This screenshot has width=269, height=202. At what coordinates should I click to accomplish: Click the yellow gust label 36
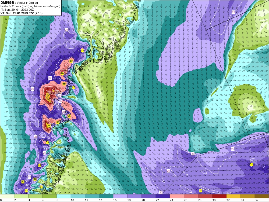tap(69, 116)
